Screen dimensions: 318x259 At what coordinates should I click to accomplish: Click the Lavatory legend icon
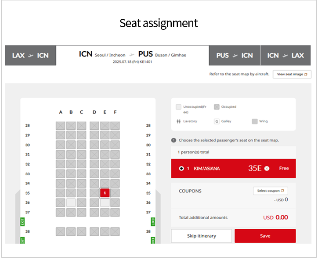178,121
